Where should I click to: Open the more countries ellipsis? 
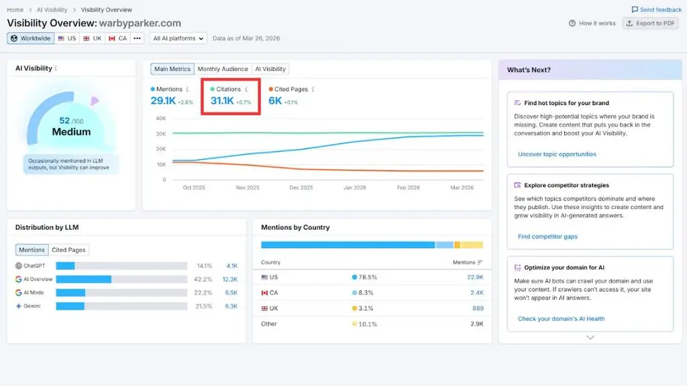pyautogui.click(x=137, y=38)
